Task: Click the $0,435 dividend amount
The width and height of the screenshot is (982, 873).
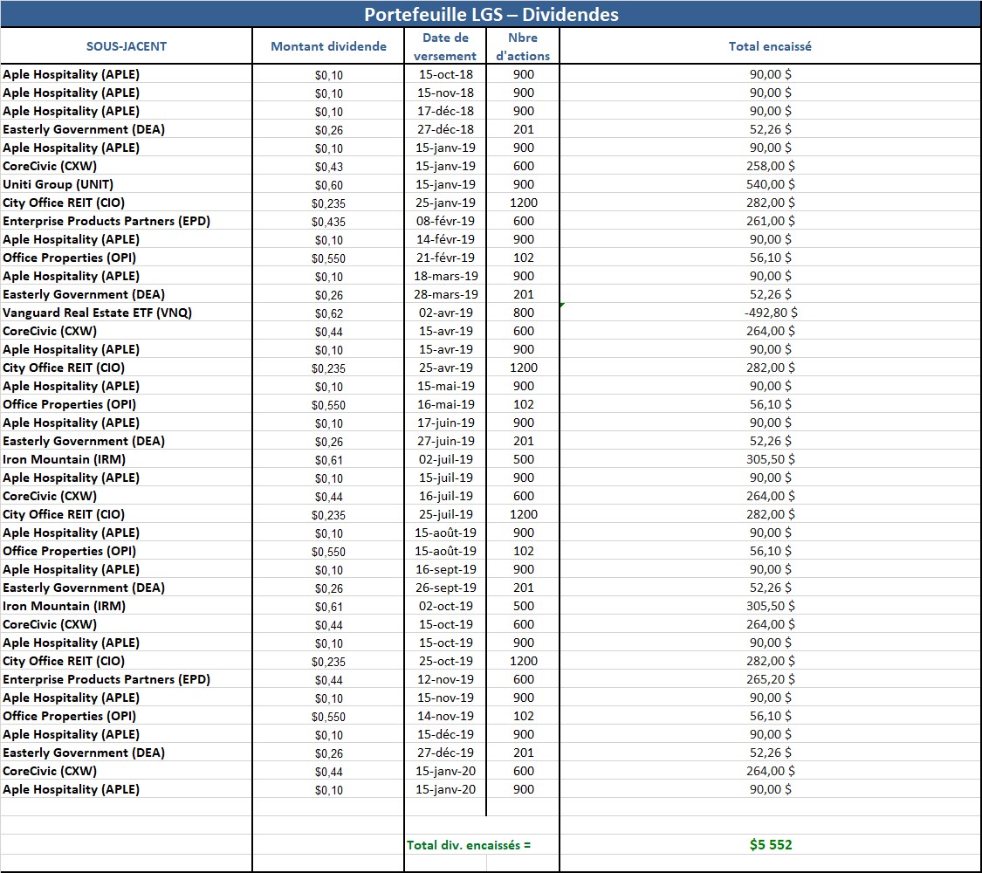Action: 329,222
